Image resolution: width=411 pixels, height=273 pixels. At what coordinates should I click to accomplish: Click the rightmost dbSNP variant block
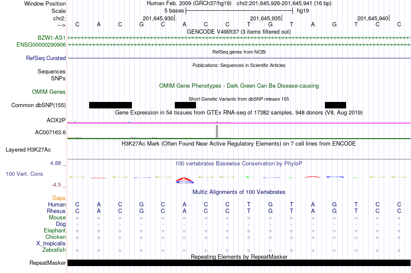pos(336,105)
